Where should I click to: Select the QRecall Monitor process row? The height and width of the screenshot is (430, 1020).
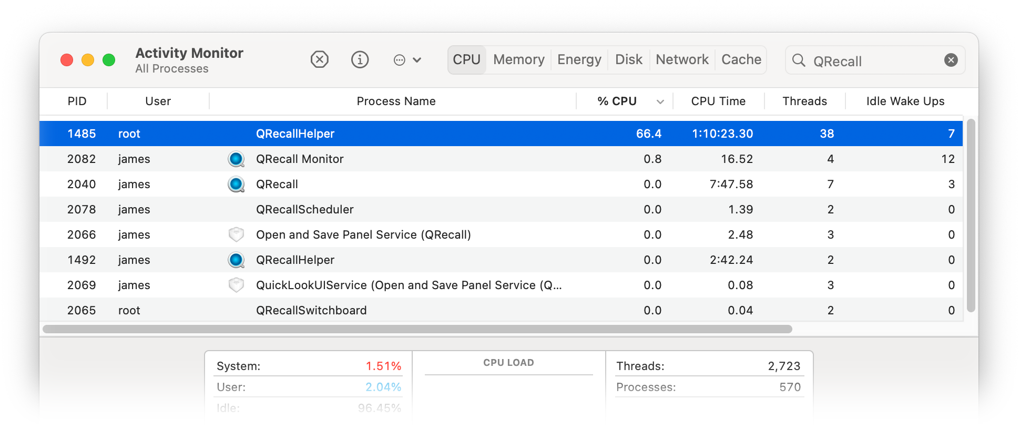coord(501,159)
